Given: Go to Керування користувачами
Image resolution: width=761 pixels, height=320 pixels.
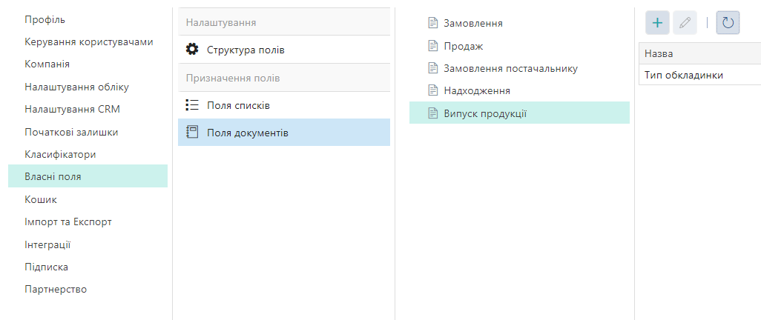Looking at the screenshot, I should [x=89, y=41].
